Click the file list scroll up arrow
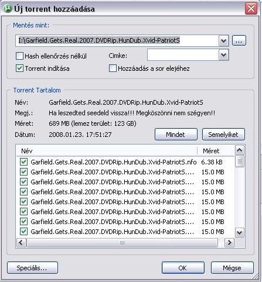Viewport: 262px width, 282px height. coord(240,150)
